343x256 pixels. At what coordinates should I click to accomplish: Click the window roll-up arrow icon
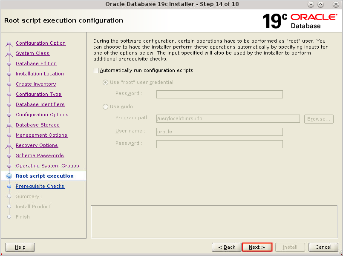click(x=320, y=4)
